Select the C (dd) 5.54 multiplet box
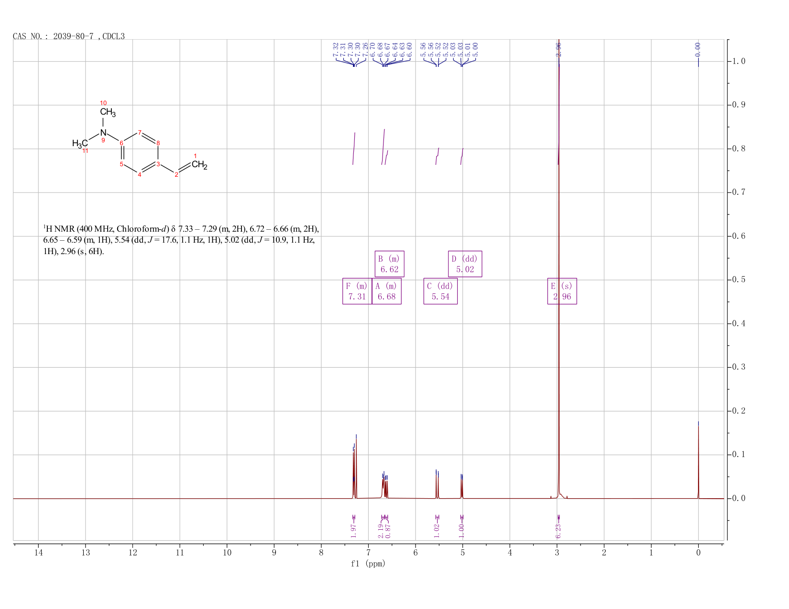 click(x=440, y=291)
